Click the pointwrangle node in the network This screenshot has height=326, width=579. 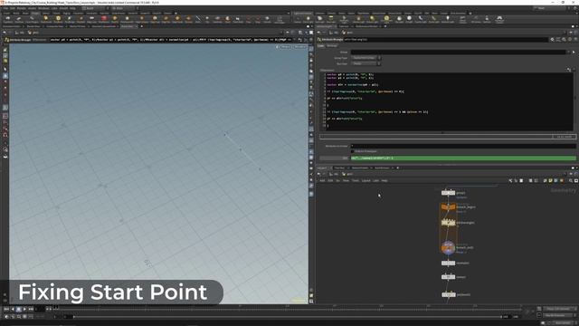pos(448,223)
